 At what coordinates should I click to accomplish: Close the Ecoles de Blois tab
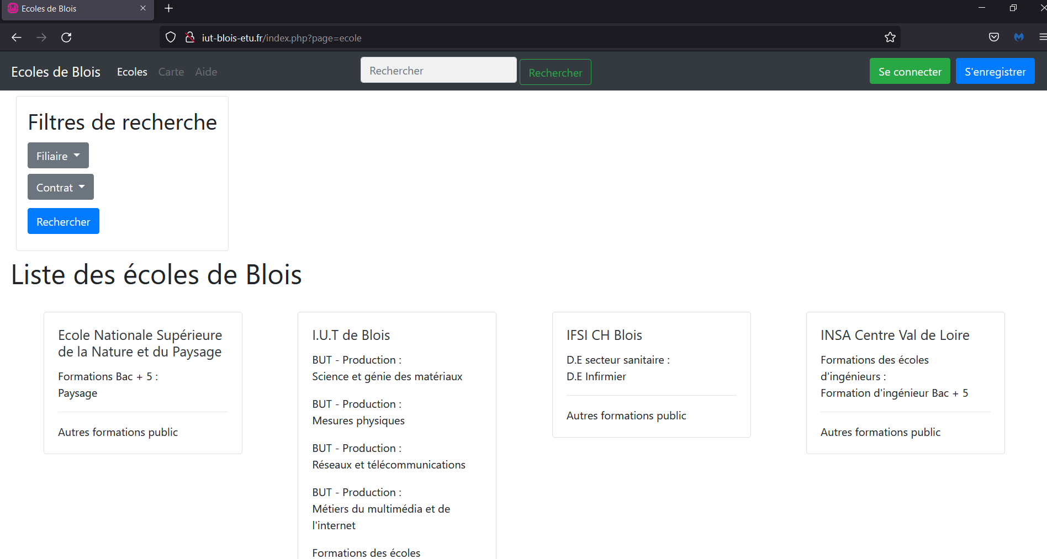point(143,8)
